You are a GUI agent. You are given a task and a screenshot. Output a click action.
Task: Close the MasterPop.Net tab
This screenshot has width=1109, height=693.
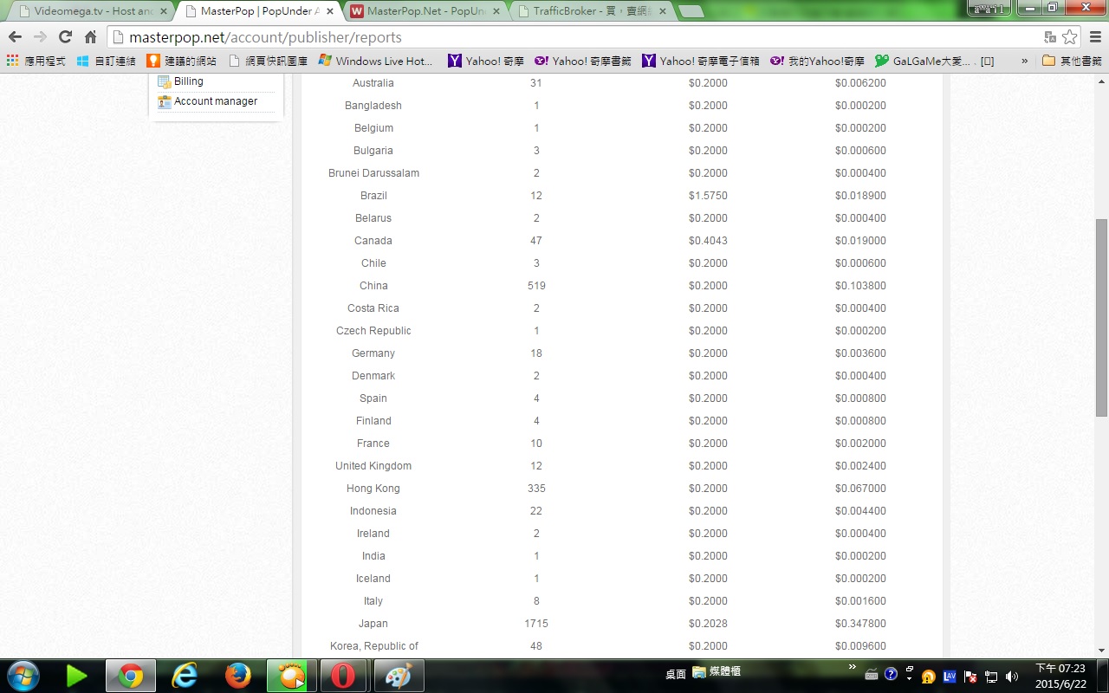499,11
